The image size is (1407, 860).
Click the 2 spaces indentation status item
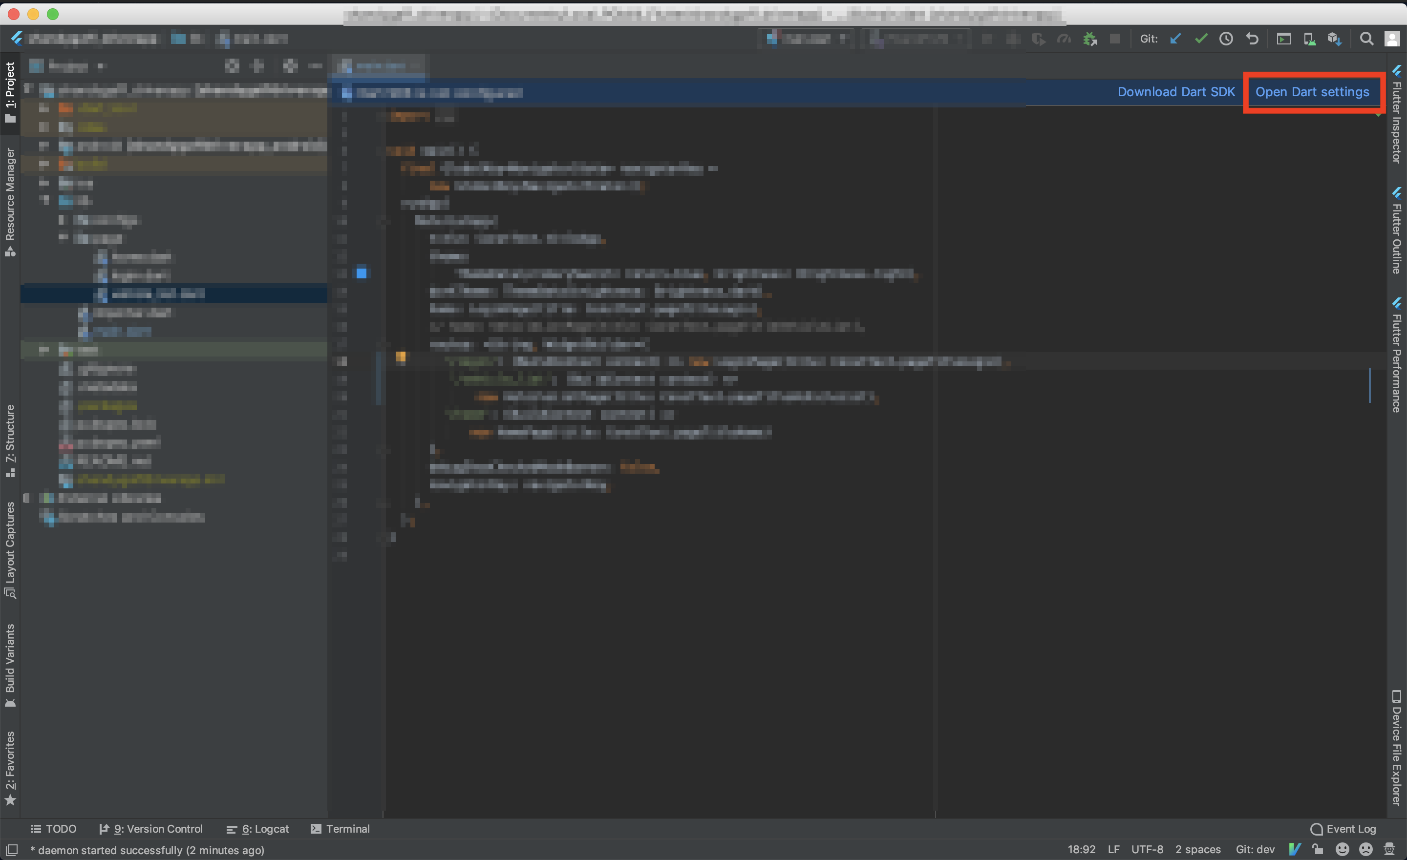coord(1197,849)
